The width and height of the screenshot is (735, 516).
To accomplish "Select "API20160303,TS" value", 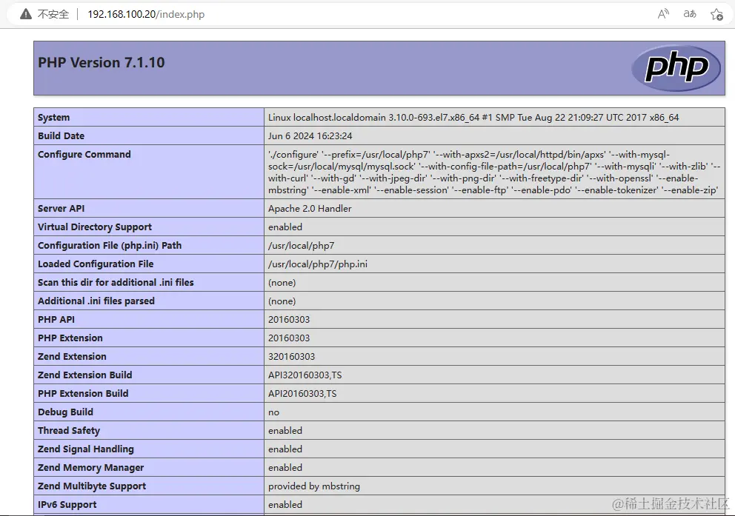I will 302,393.
